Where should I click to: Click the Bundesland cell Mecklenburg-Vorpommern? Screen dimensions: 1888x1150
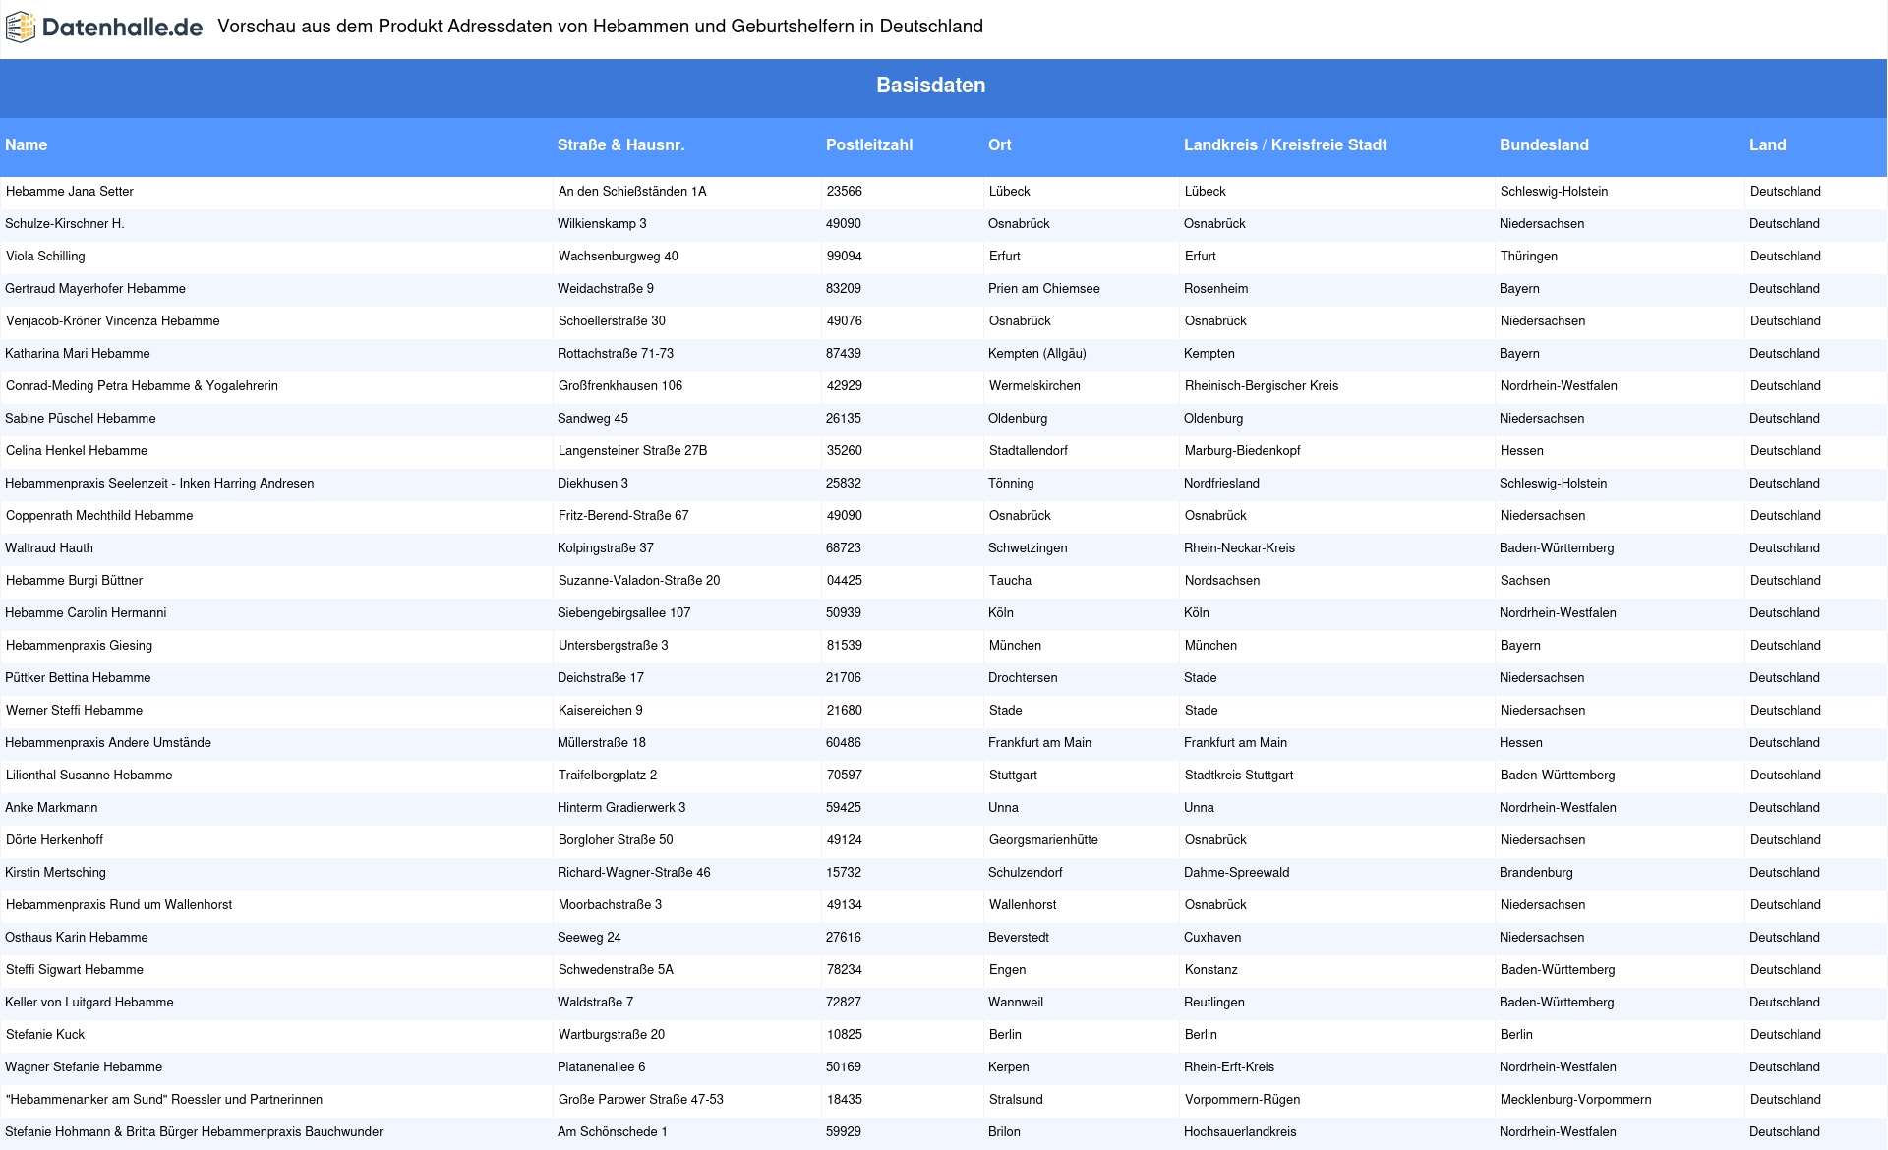1576,1100
